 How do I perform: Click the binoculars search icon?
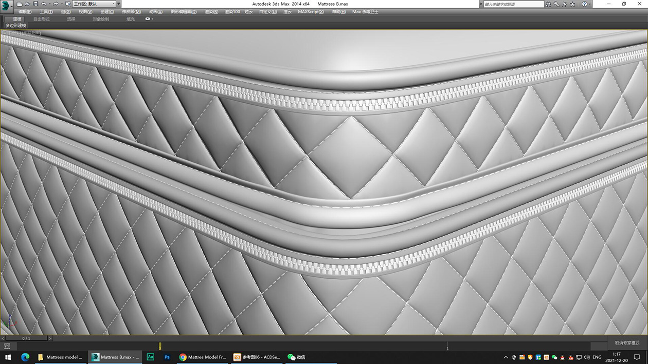(549, 4)
